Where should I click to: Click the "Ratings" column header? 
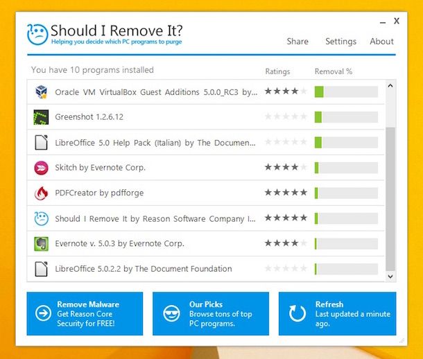click(x=277, y=71)
